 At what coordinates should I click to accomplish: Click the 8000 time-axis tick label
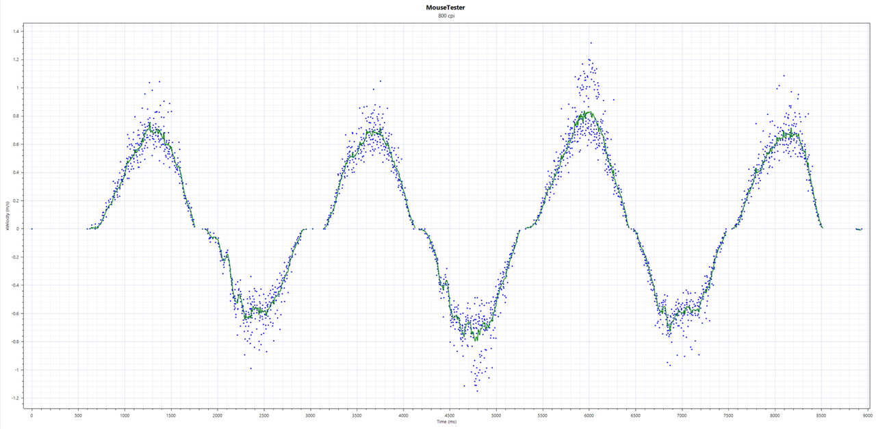[775, 415]
